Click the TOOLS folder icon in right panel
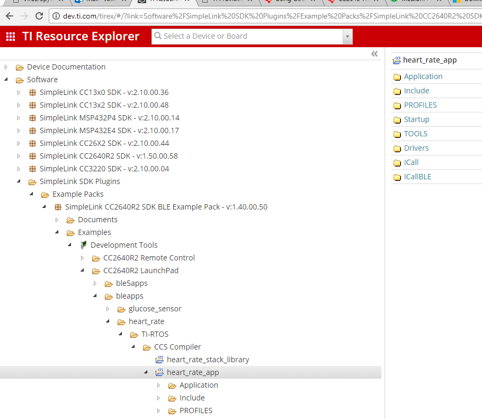This screenshot has height=419, width=482. coord(397,134)
